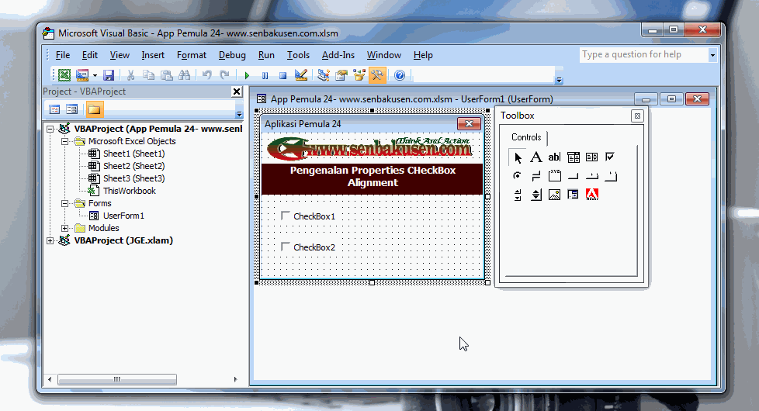Click the Reset stop icon
759x411 pixels.
point(282,75)
